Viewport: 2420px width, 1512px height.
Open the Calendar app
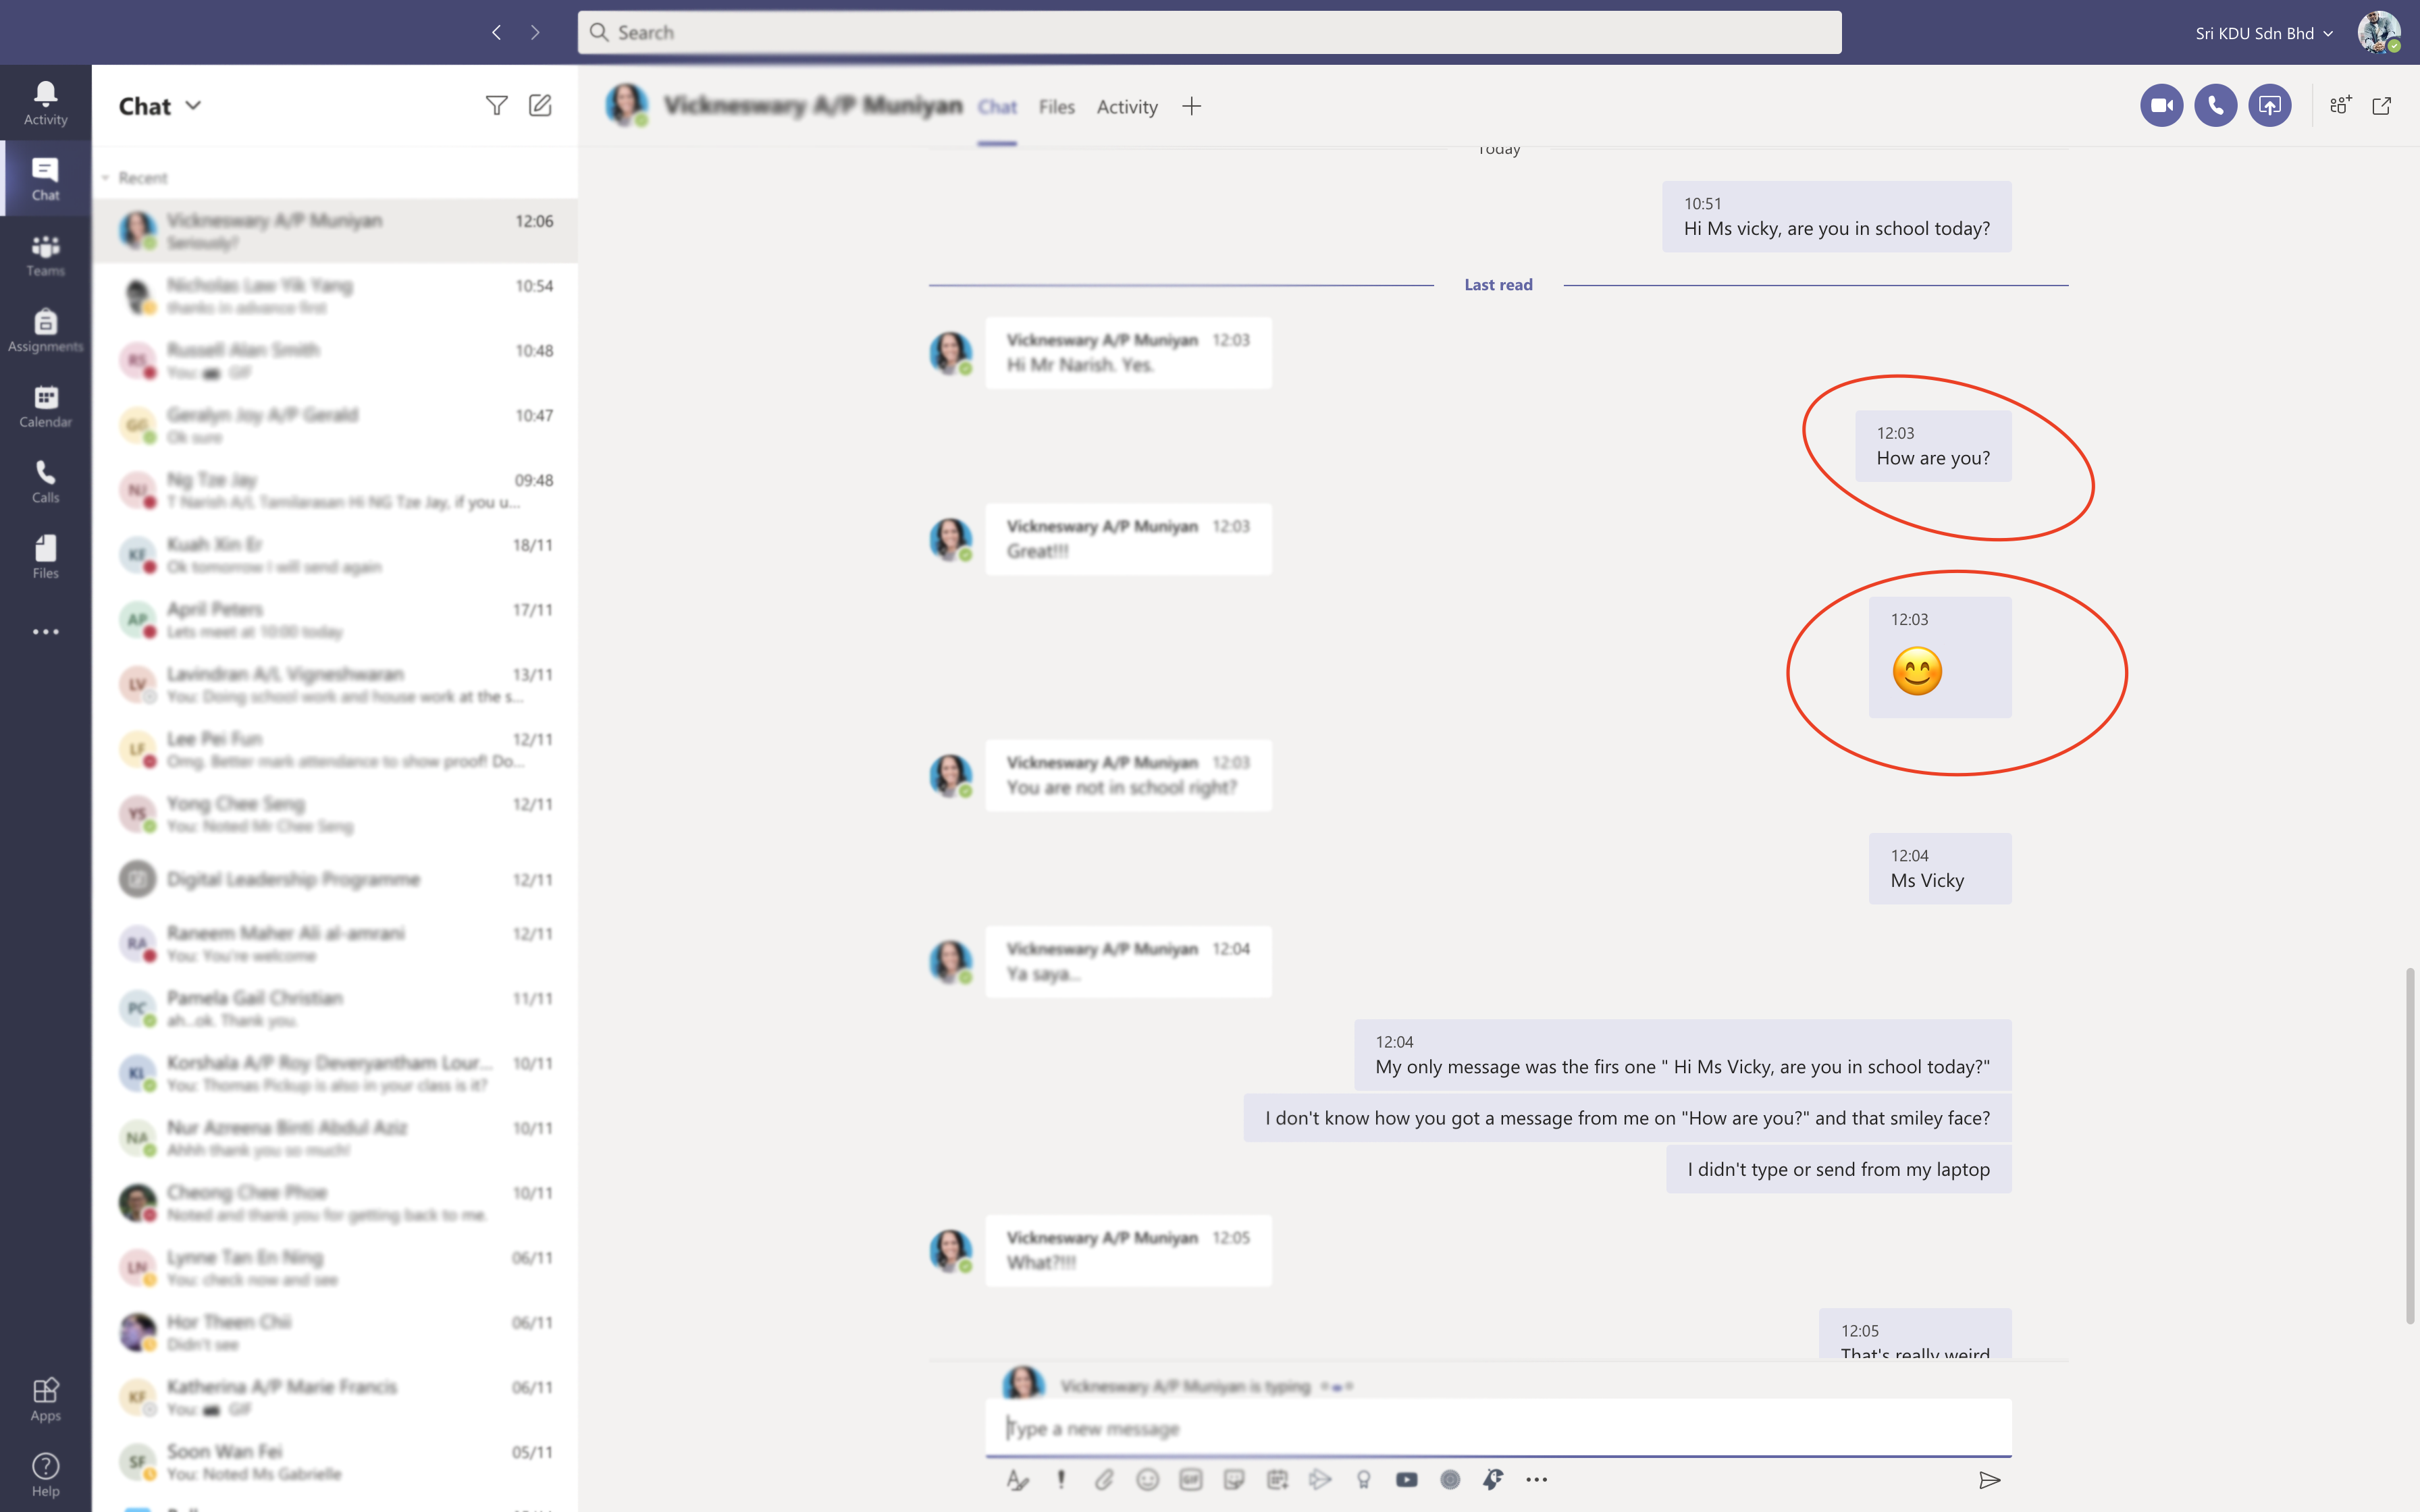point(45,406)
